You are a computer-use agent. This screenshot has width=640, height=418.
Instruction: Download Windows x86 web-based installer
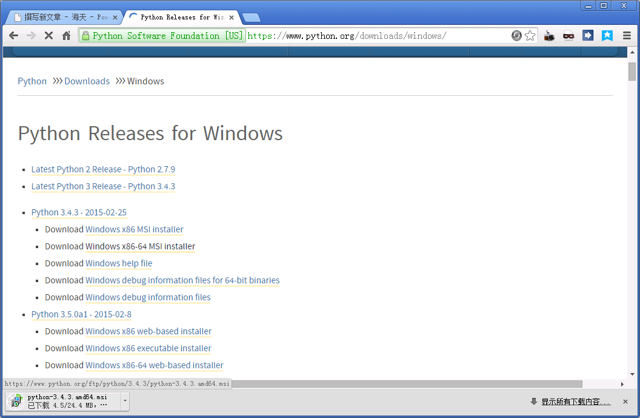pyautogui.click(x=148, y=331)
